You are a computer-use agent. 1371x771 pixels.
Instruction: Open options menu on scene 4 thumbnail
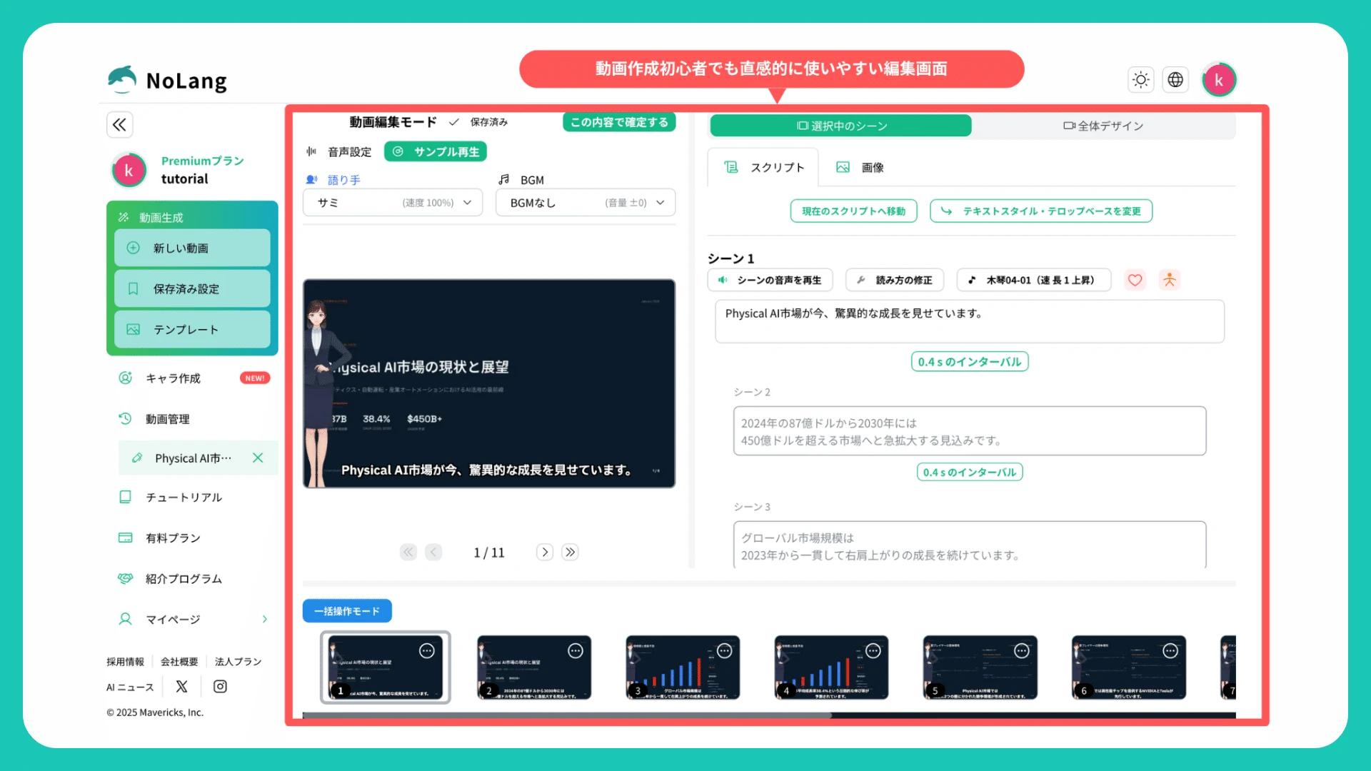(x=873, y=650)
